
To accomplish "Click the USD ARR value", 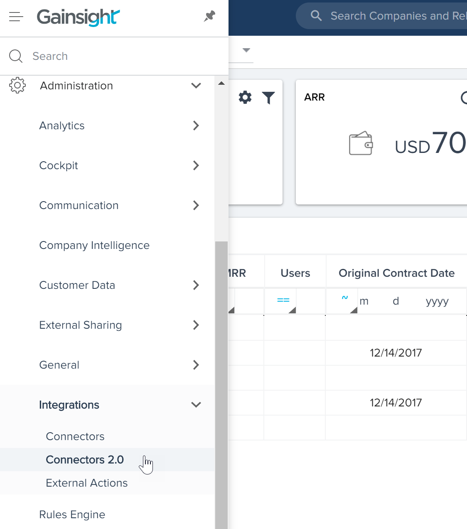I will click(x=431, y=143).
